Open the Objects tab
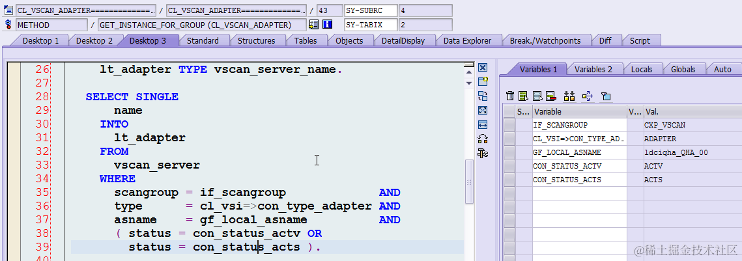 [x=349, y=40]
